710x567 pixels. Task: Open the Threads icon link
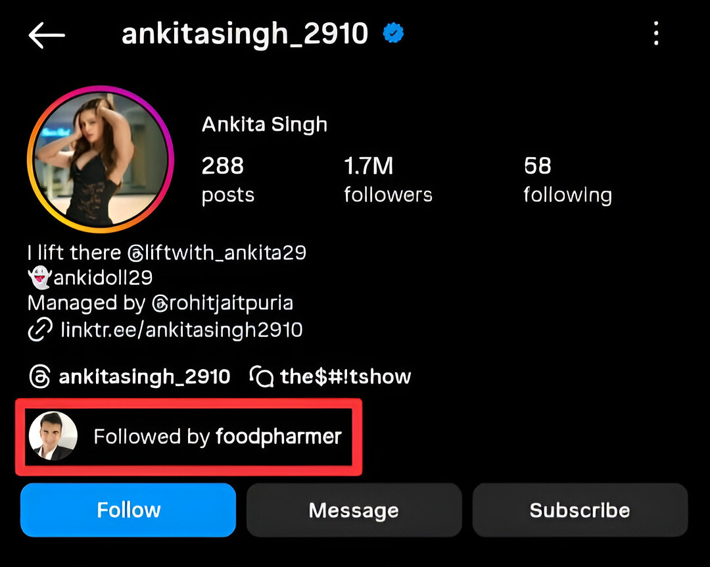coord(39,377)
